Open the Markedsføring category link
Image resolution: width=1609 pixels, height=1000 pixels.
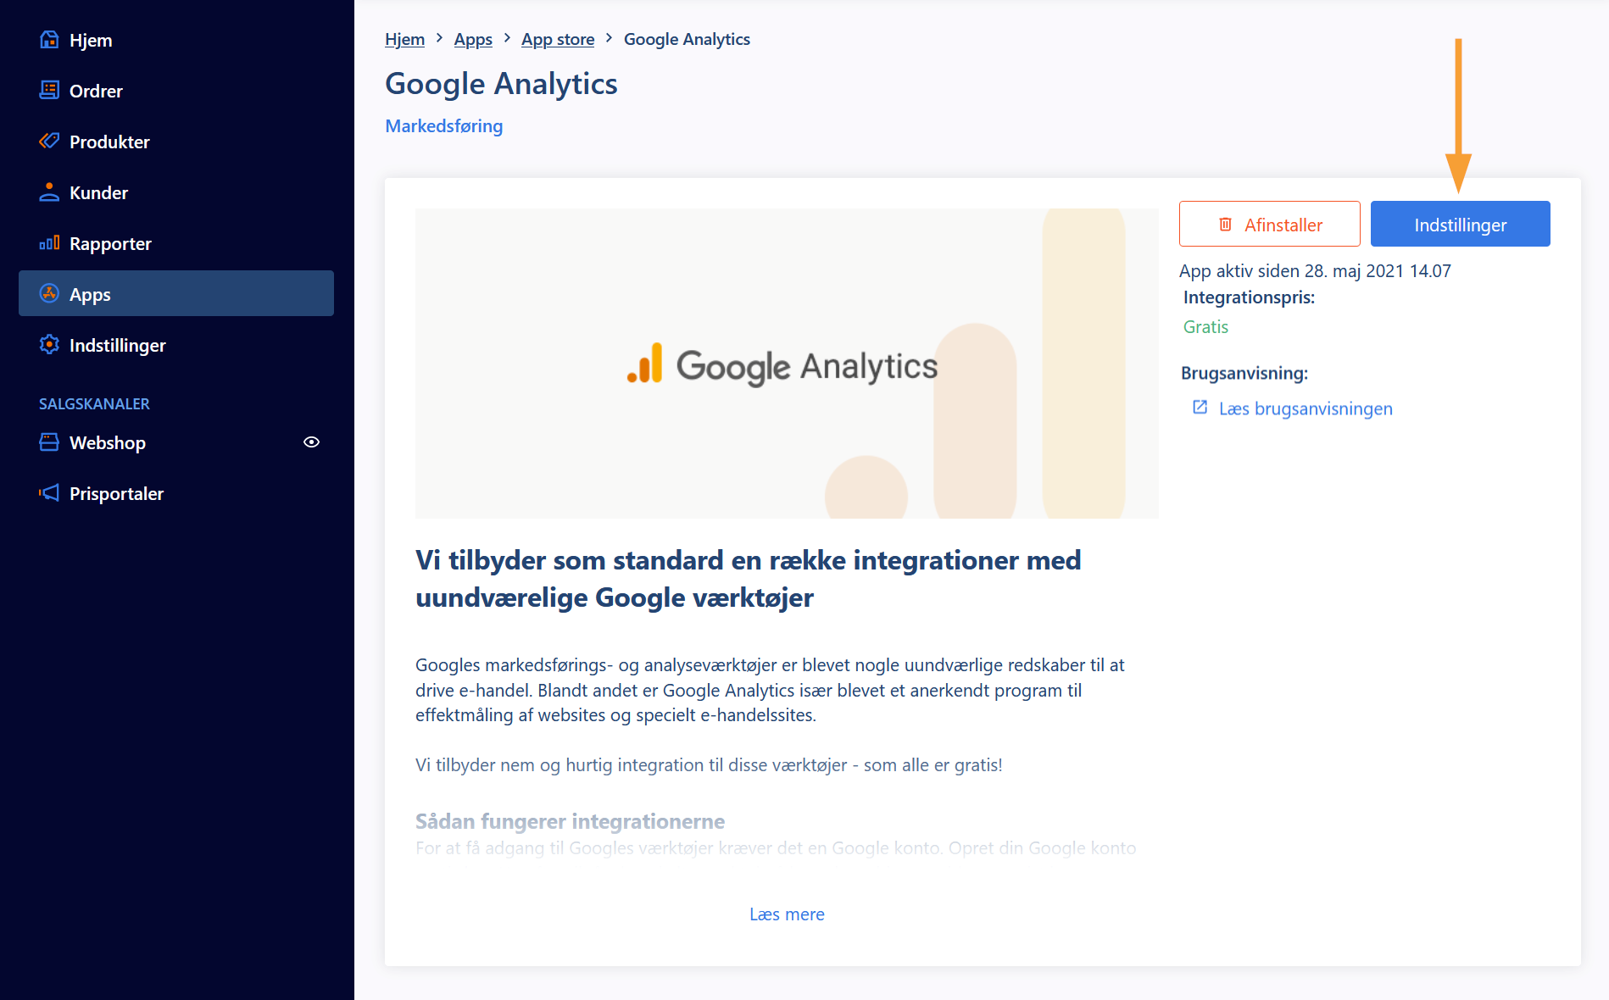[x=444, y=126]
